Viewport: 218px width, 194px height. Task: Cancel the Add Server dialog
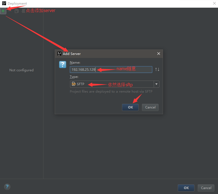pyautogui.click(x=150, y=107)
